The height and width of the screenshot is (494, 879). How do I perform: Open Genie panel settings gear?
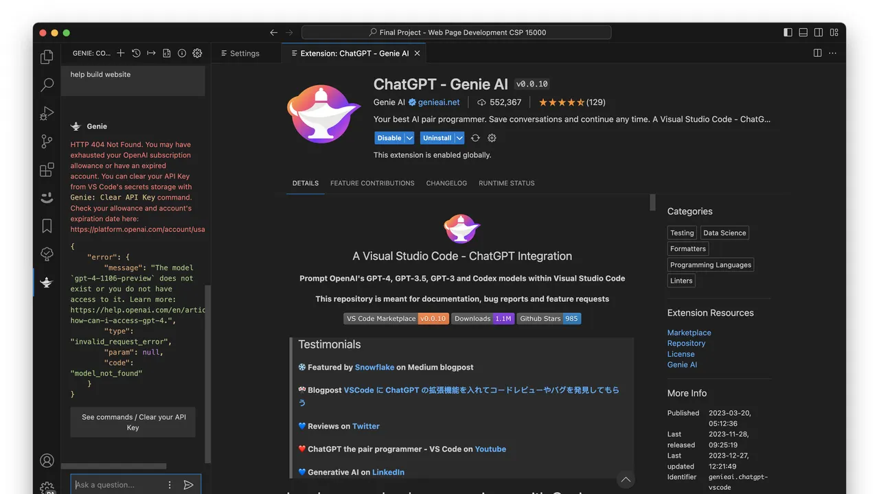197,53
